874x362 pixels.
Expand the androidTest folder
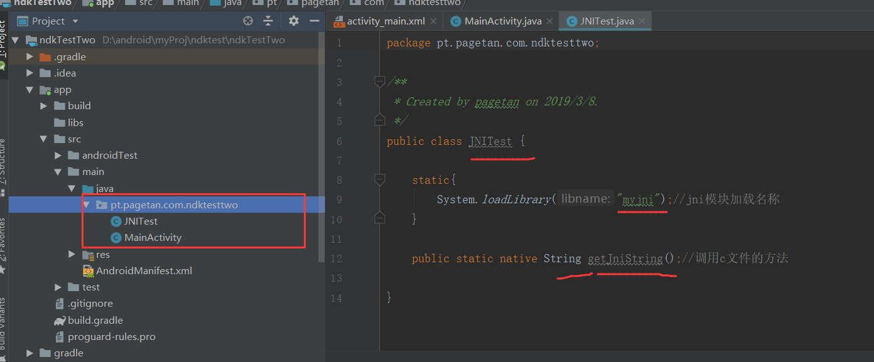(x=58, y=155)
